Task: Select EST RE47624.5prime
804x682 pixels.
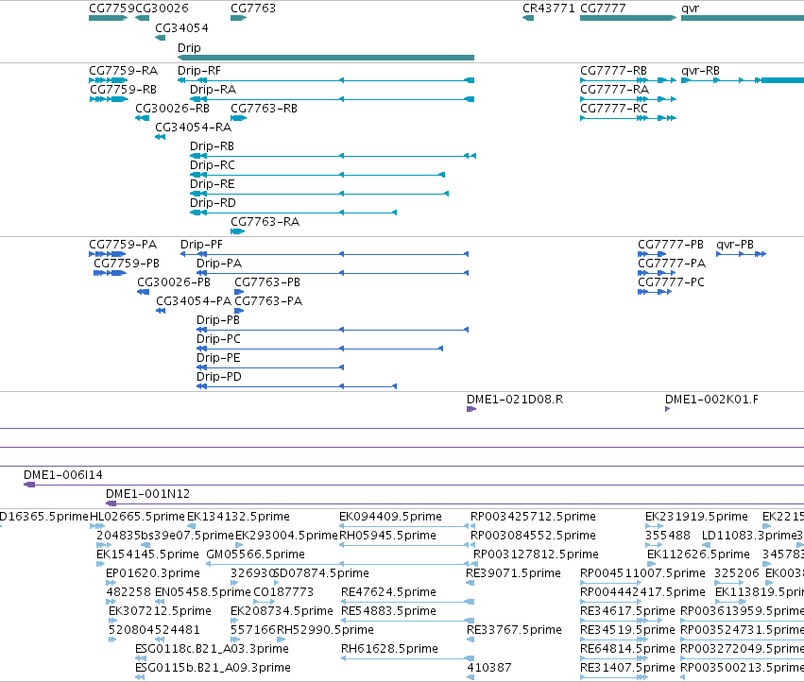Action: click(x=407, y=602)
